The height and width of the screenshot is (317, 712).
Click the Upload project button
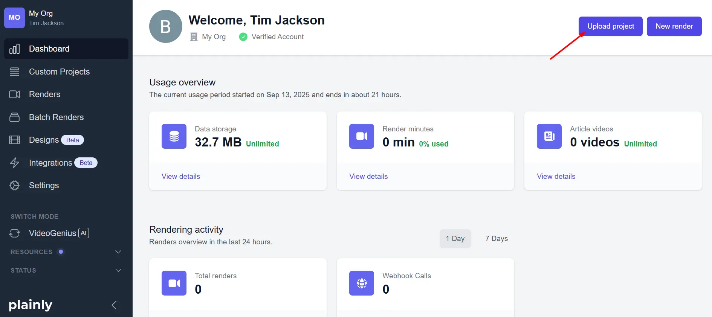611,26
